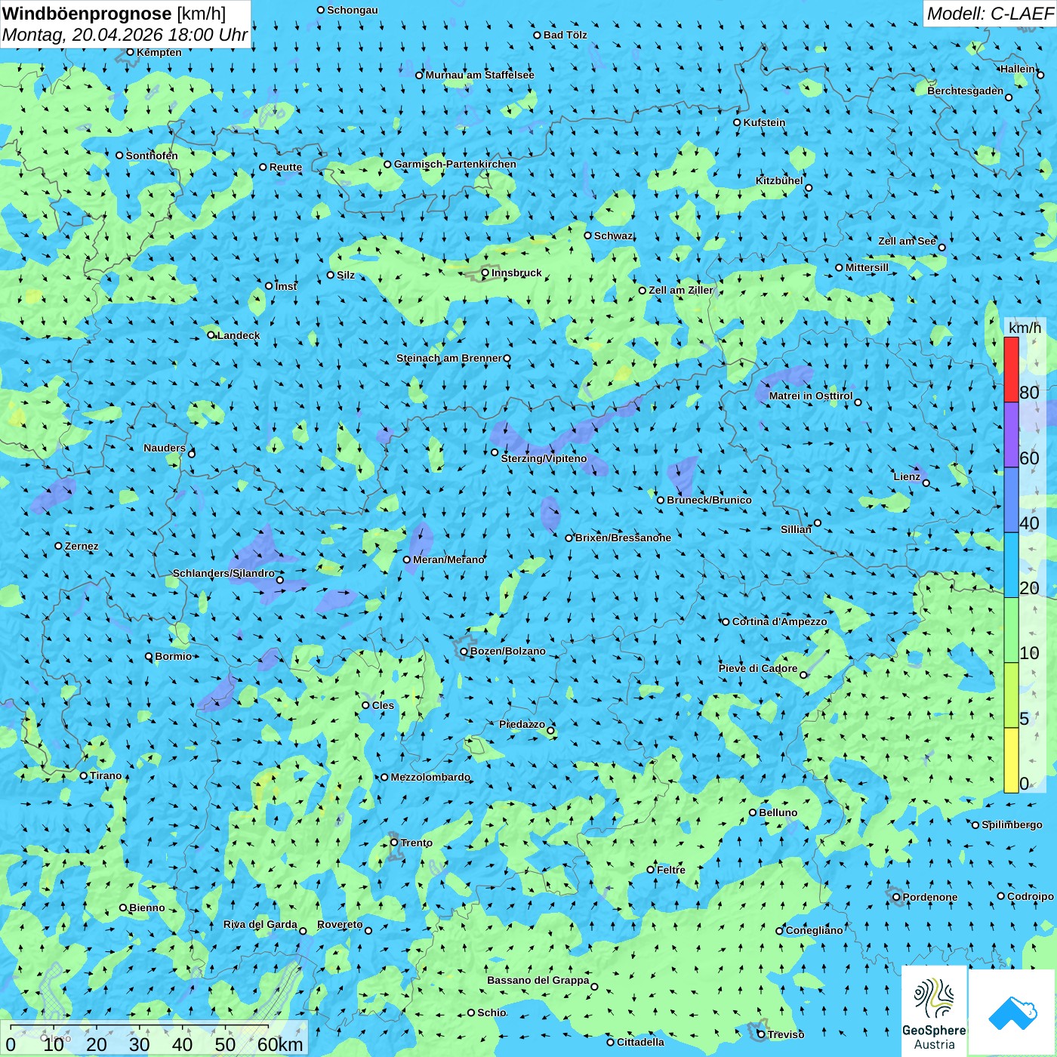Screen dimensions: 1057x1057
Task: Click the Pordenone city marker
Action: (x=896, y=898)
